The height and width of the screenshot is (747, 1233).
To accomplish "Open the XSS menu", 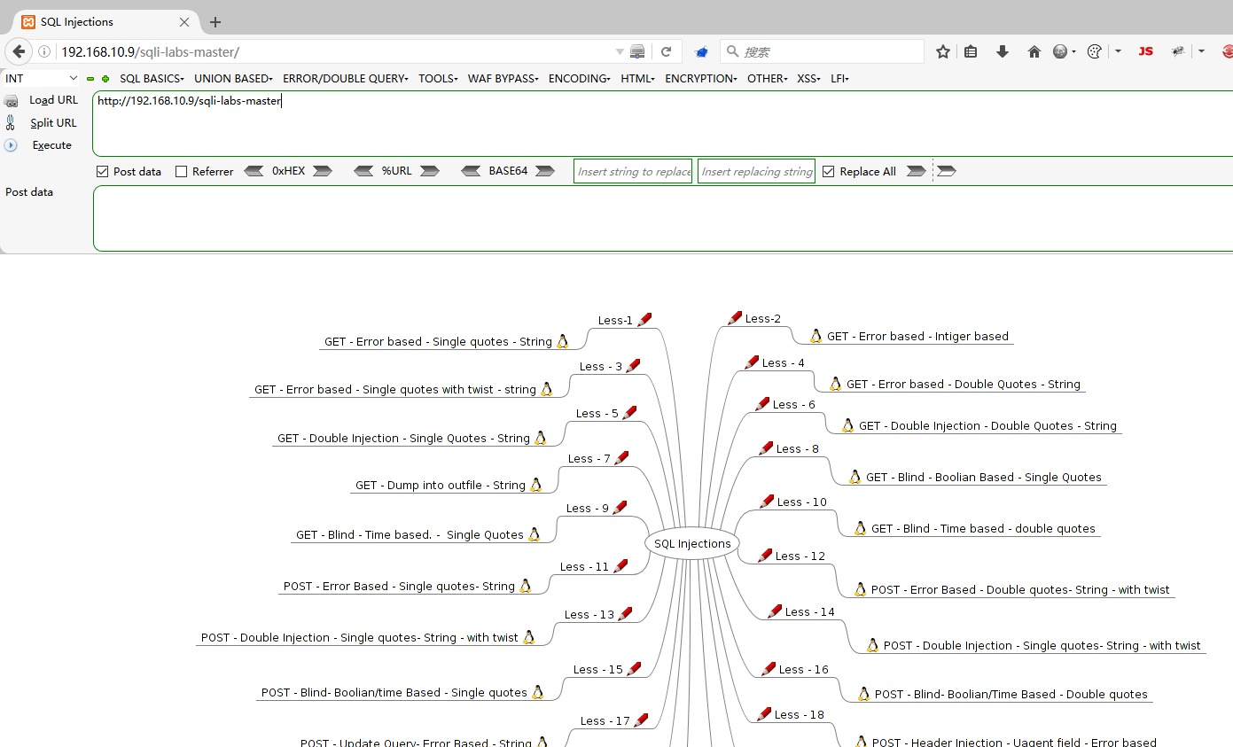I will click(808, 79).
